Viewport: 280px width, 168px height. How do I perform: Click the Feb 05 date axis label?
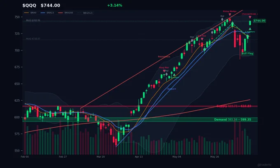pos(25,157)
